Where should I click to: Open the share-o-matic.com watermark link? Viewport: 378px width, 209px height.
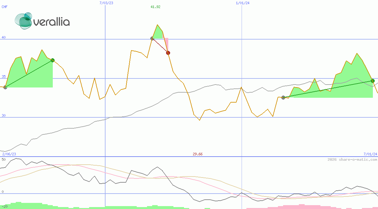click(352, 159)
